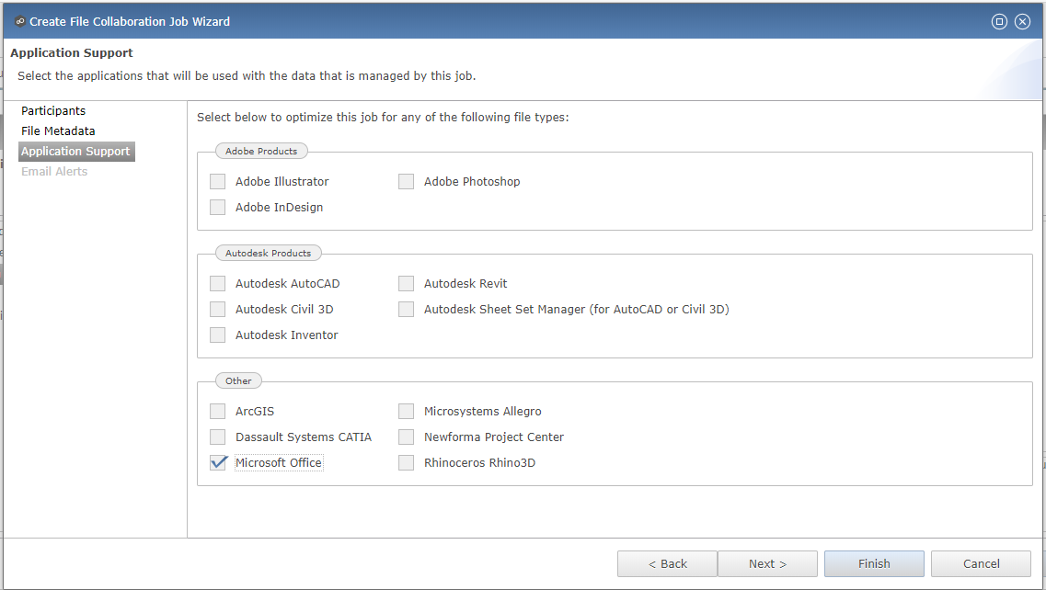
Task: Tick Rhinoceros Rhino3D checkbox
Action: click(407, 462)
